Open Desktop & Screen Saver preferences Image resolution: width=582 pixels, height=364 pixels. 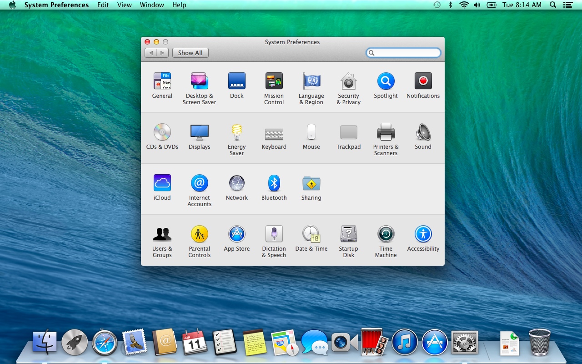200,89
